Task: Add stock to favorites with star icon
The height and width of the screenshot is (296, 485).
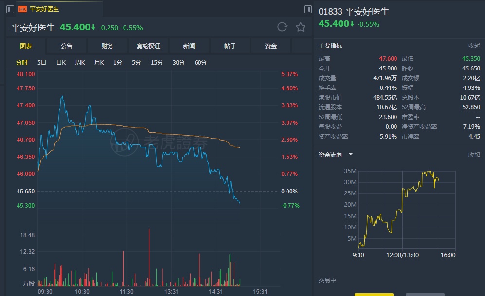Action: coord(301,27)
